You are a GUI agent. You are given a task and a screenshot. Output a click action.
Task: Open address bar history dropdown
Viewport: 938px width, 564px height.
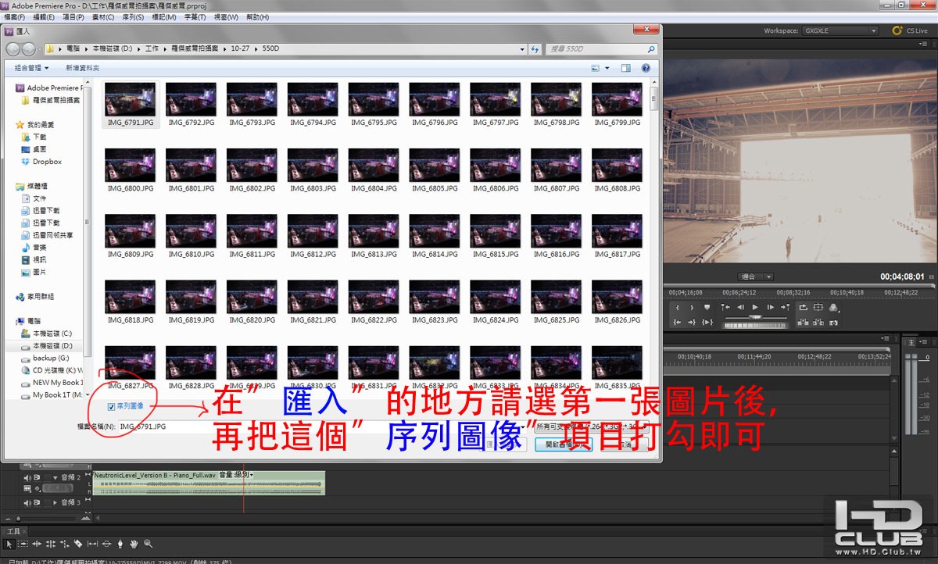[x=521, y=49]
